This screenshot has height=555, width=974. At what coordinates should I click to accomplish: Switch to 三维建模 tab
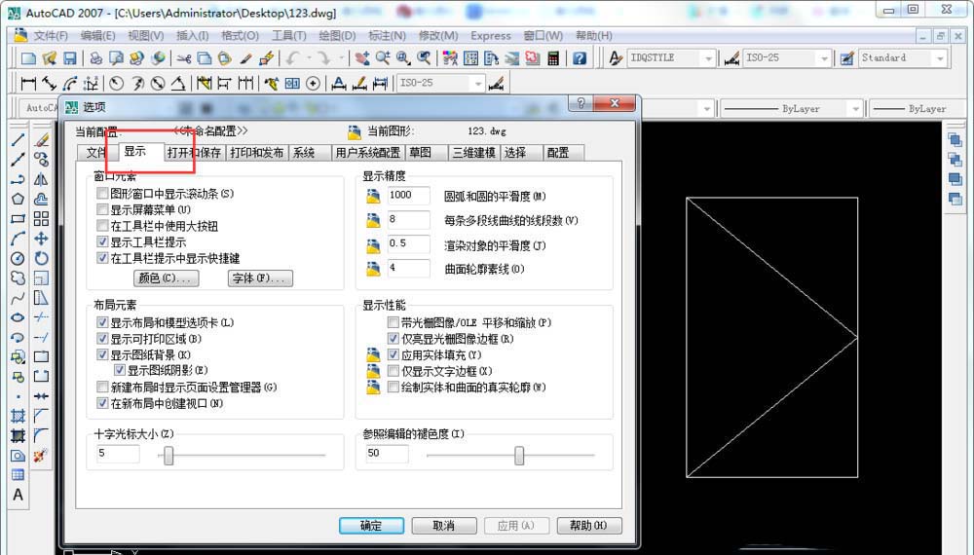click(x=474, y=153)
